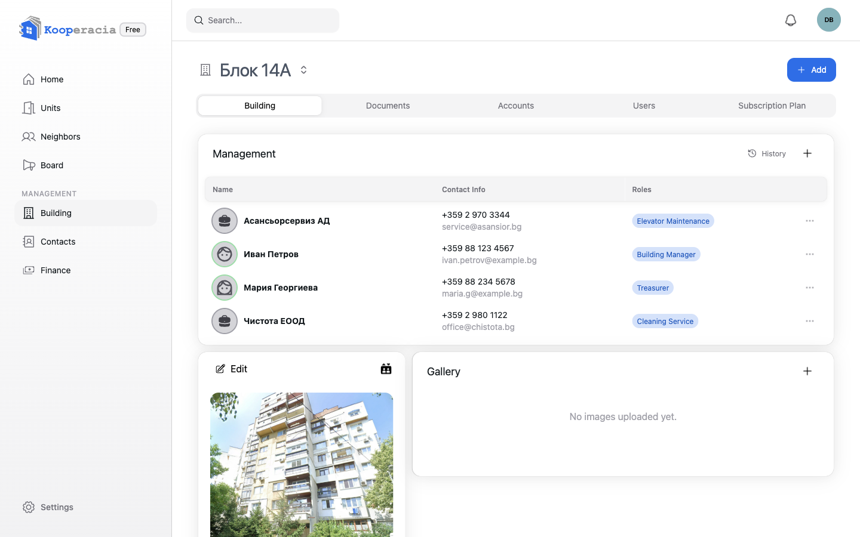Click the Contact Info column header
Image resolution: width=860 pixels, height=537 pixels.
click(x=463, y=190)
